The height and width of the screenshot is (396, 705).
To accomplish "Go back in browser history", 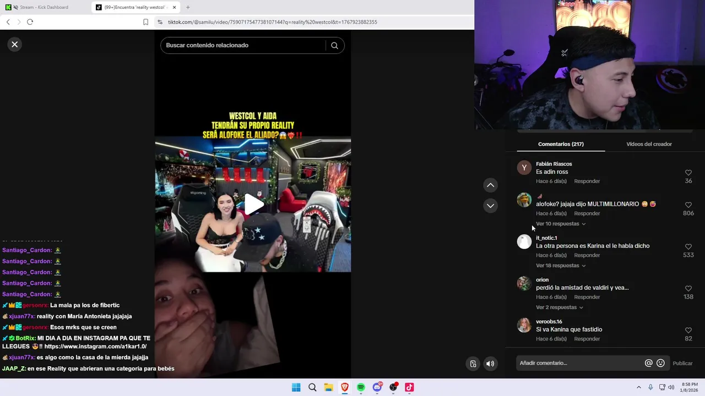I will [8, 22].
